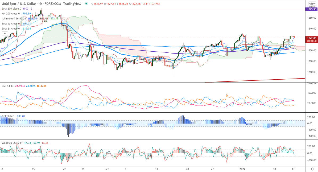Select the Ichimoku 9 26 52 26 legend
Viewport: 318px width, 172px height.
tap(14, 18)
